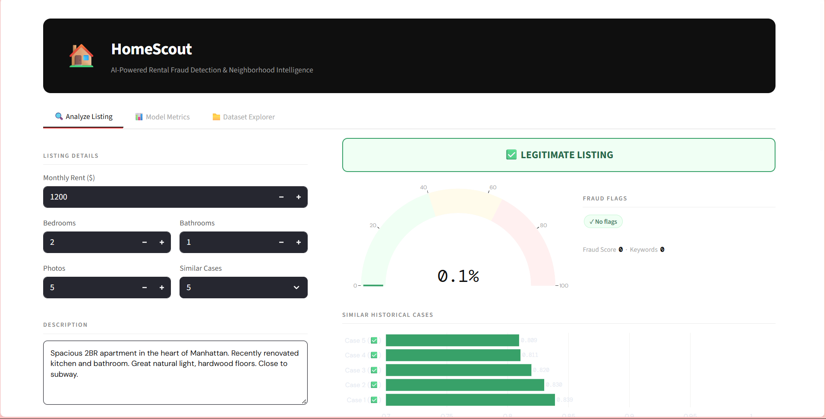Click the bar chart icon beside Model Metrics
Screen dimensions: 826x419
tap(139, 116)
